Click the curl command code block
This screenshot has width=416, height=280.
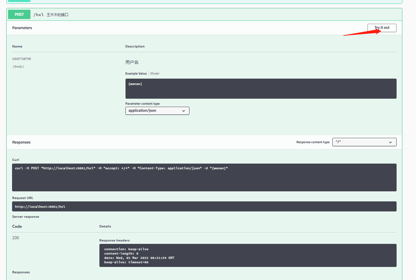204,177
